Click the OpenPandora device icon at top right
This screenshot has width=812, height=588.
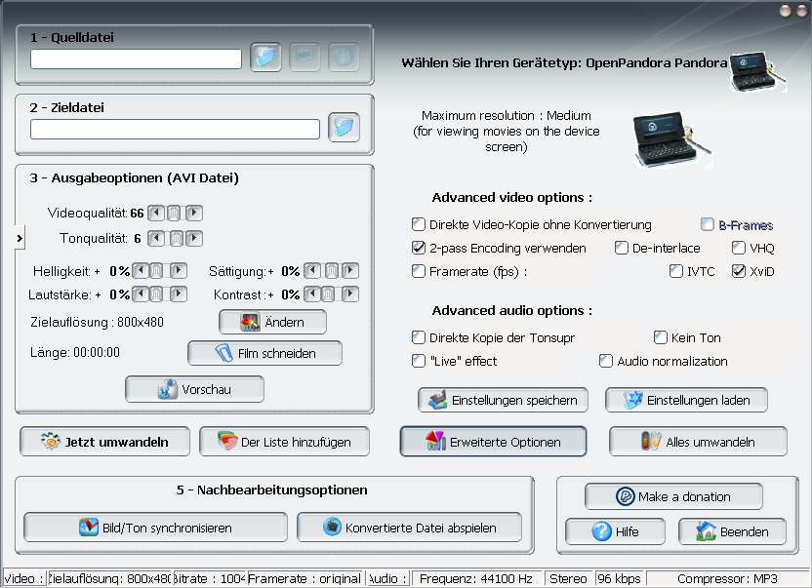click(758, 69)
